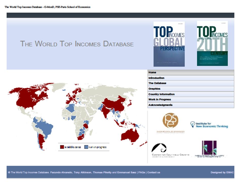This screenshot has height=182, width=243.
Task: Click the purple logo beside Center for Equitable Growth
Action: click(x=209, y=149)
